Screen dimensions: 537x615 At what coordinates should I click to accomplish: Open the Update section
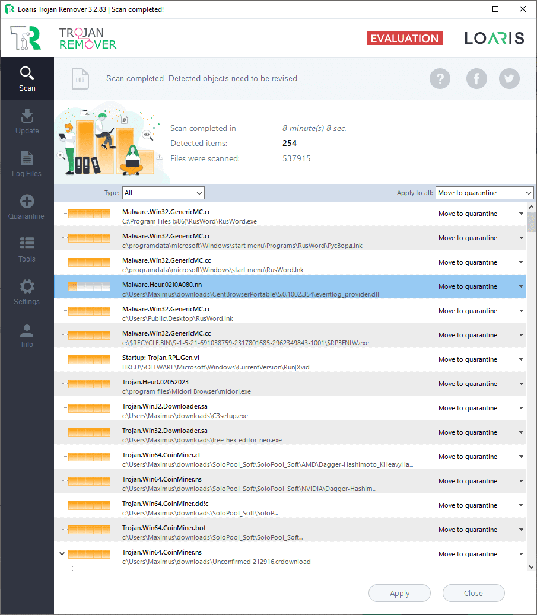click(27, 121)
